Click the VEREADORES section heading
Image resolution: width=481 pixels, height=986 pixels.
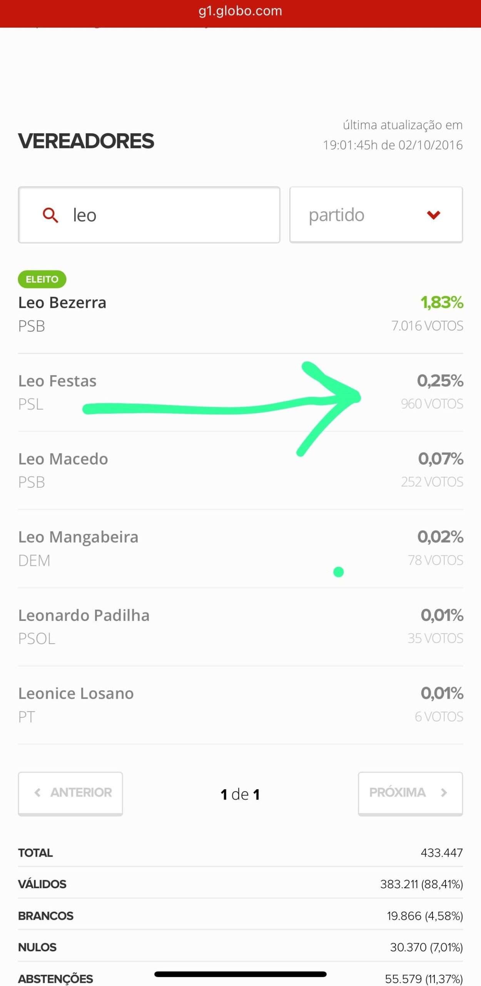86,141
